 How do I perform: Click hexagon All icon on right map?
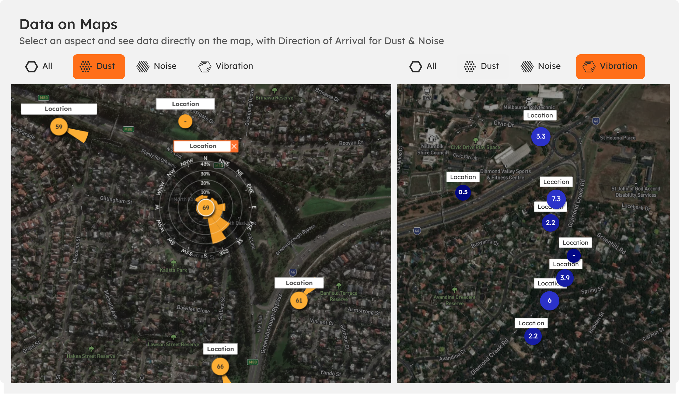tap(416, 66)
